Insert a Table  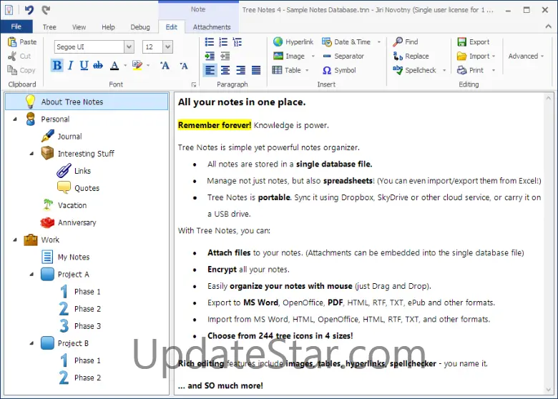(286, 70)
